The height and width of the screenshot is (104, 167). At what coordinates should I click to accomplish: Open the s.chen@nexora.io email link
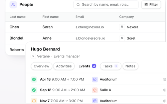tap(90, 27)
